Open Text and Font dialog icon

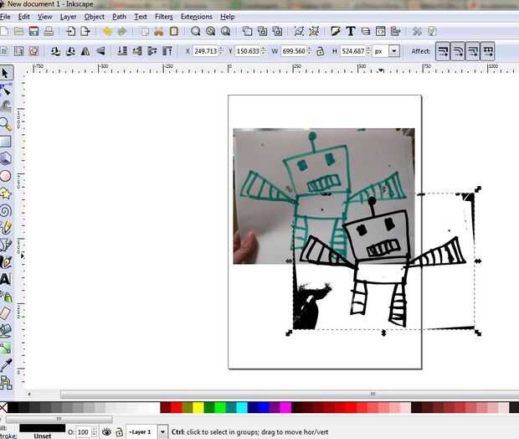pyautogui.click(x=351, y=32)
